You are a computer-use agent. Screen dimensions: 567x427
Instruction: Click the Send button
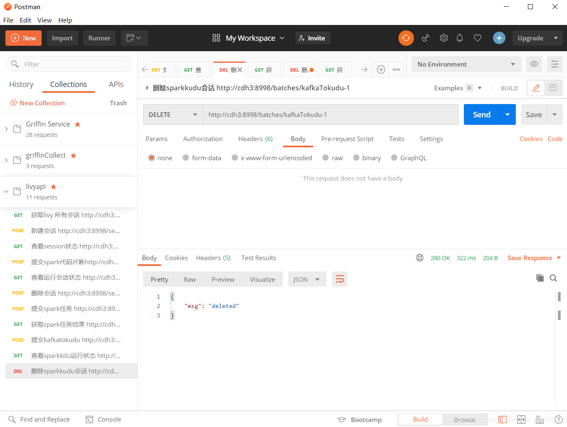tap(482, 114)
